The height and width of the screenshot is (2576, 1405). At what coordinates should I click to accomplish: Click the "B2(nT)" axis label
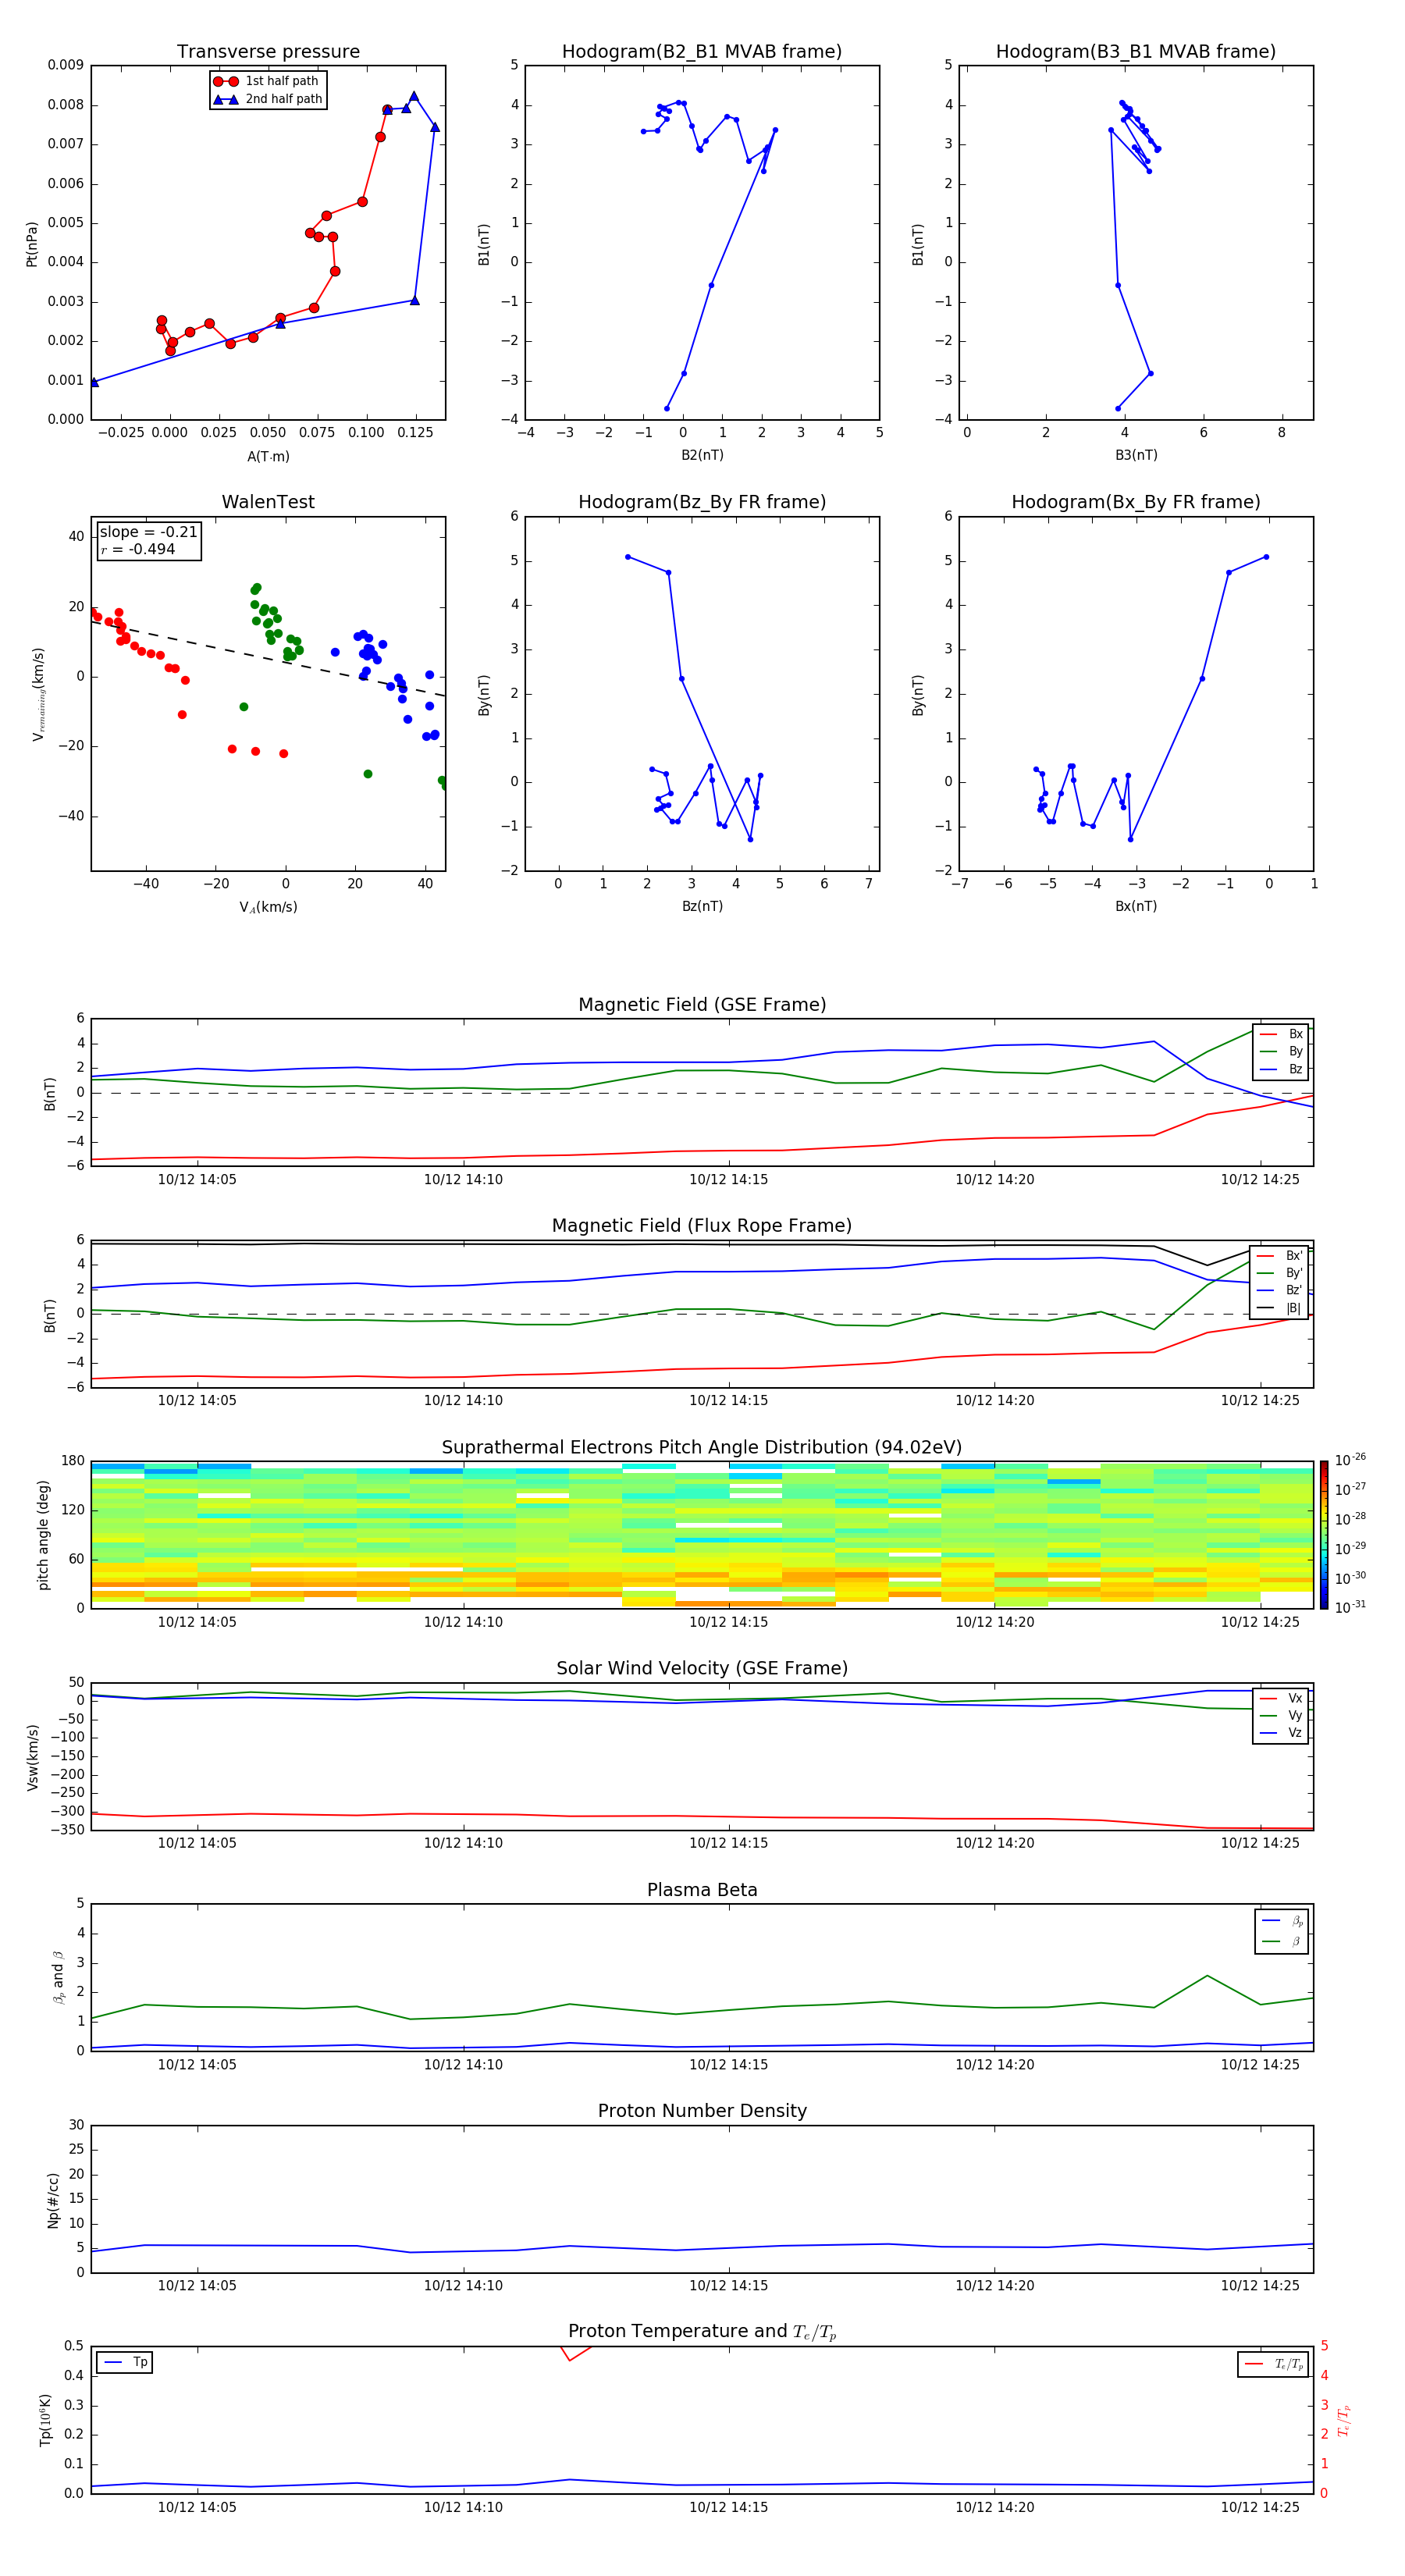pos(702,456)
